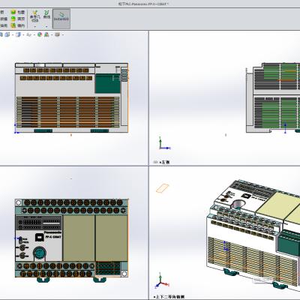Screen dimensions: 300x300
Task: Expand the Reference Geometry dropdown arrow
Action: tap(35, 26)
